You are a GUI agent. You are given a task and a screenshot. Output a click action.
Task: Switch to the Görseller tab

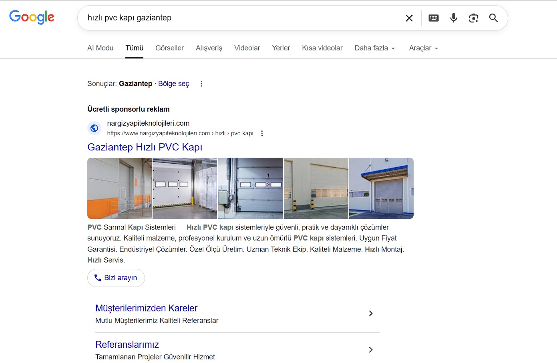pos(169,48)
